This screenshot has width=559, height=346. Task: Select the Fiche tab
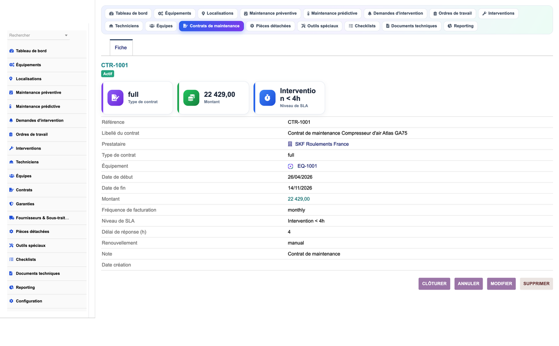point(121,47)
